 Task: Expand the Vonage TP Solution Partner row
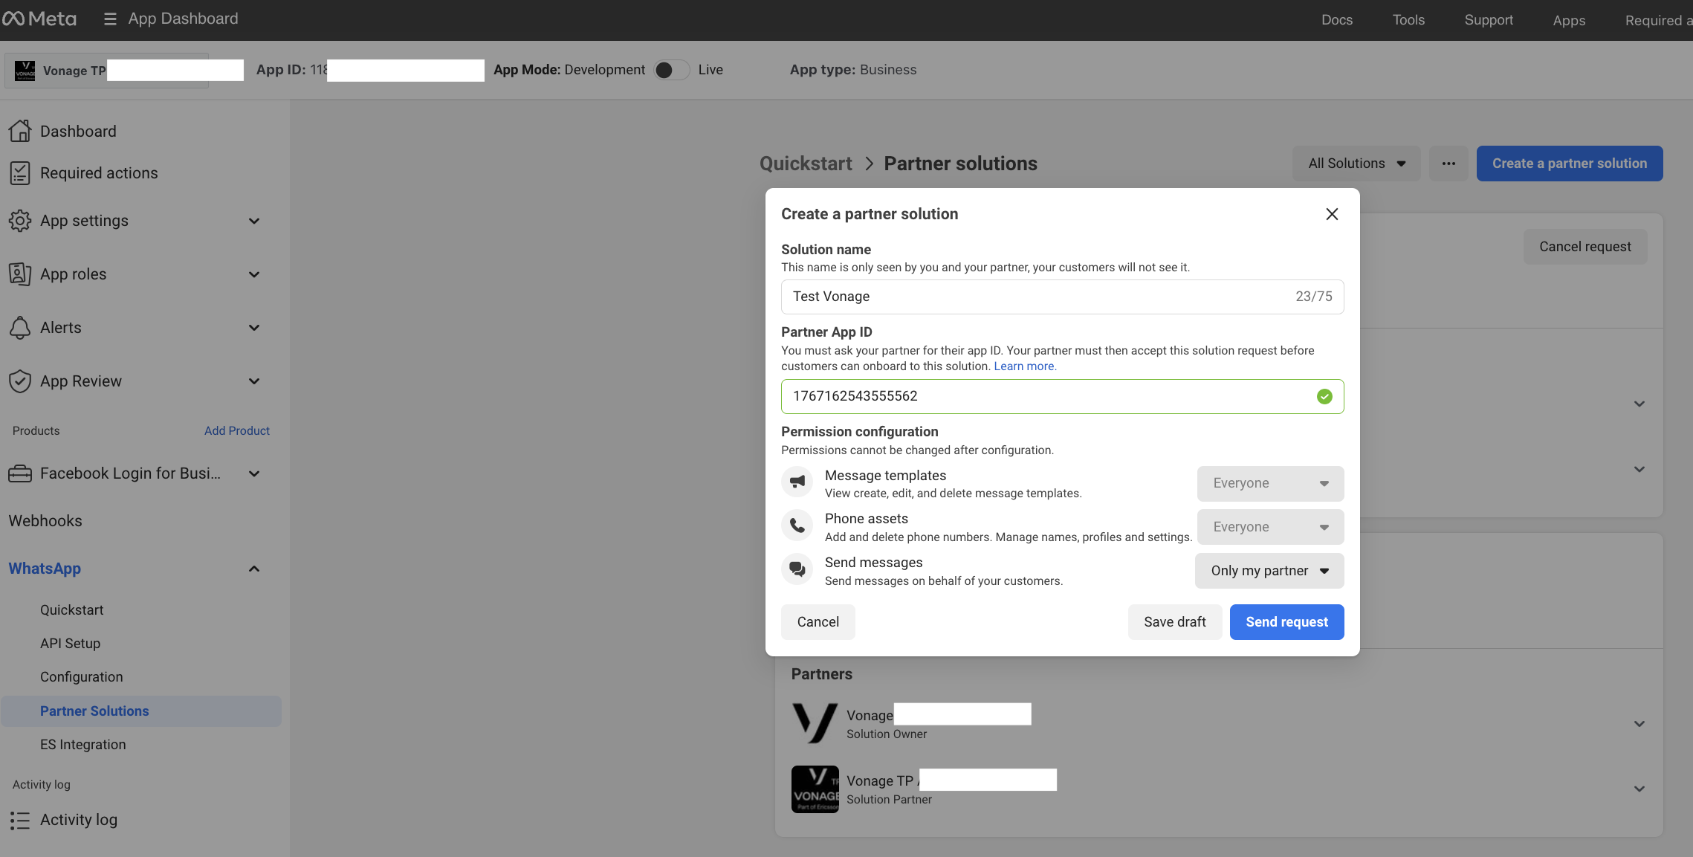click(1639, 789)
